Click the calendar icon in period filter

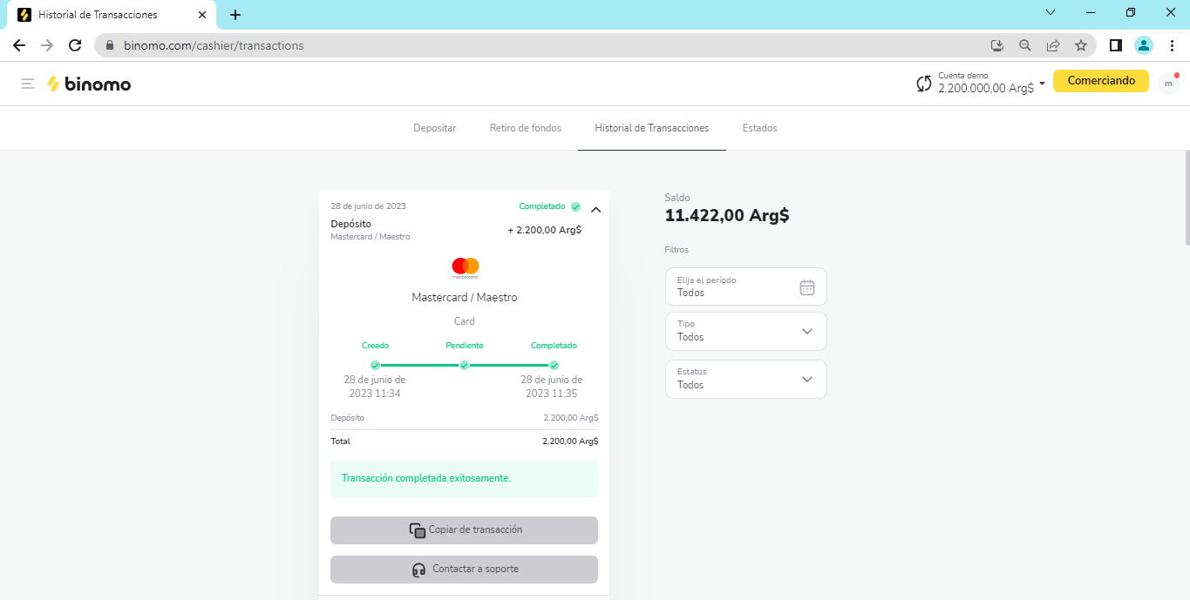coord(807,287)
